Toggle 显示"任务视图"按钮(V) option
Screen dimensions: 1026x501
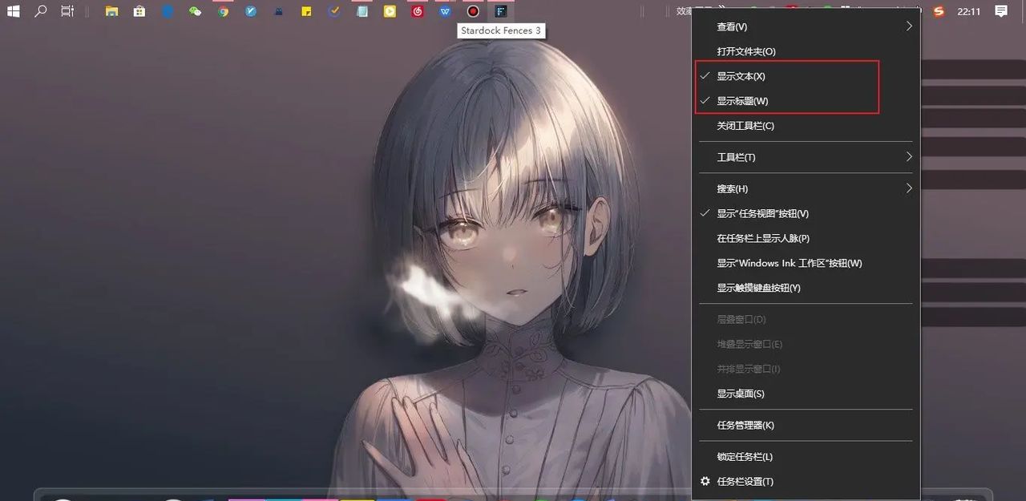(x=806, y=213)
